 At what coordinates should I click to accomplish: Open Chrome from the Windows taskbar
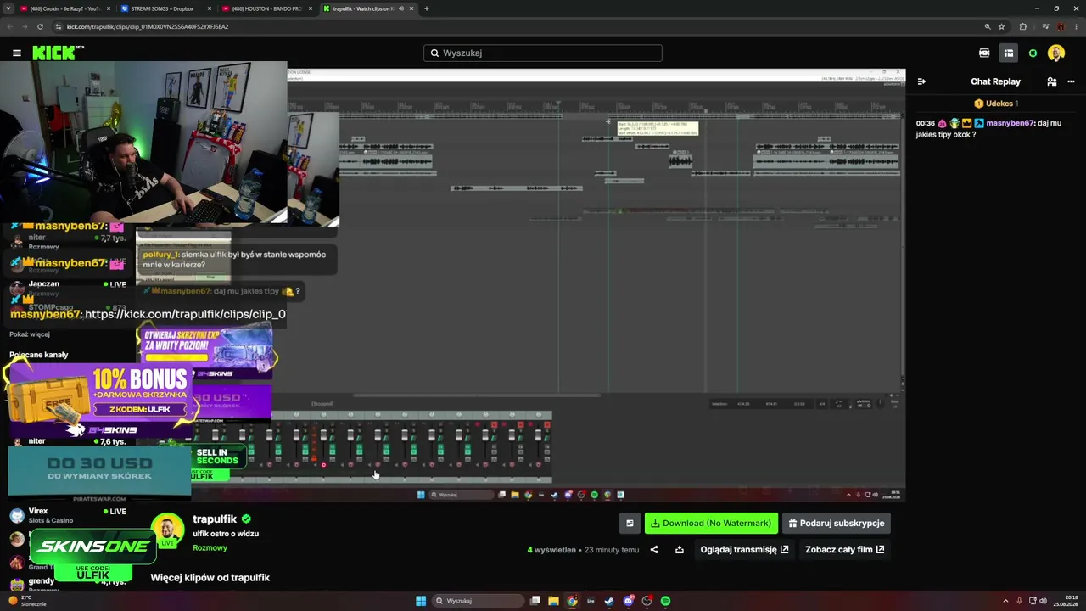pos(572,601)
